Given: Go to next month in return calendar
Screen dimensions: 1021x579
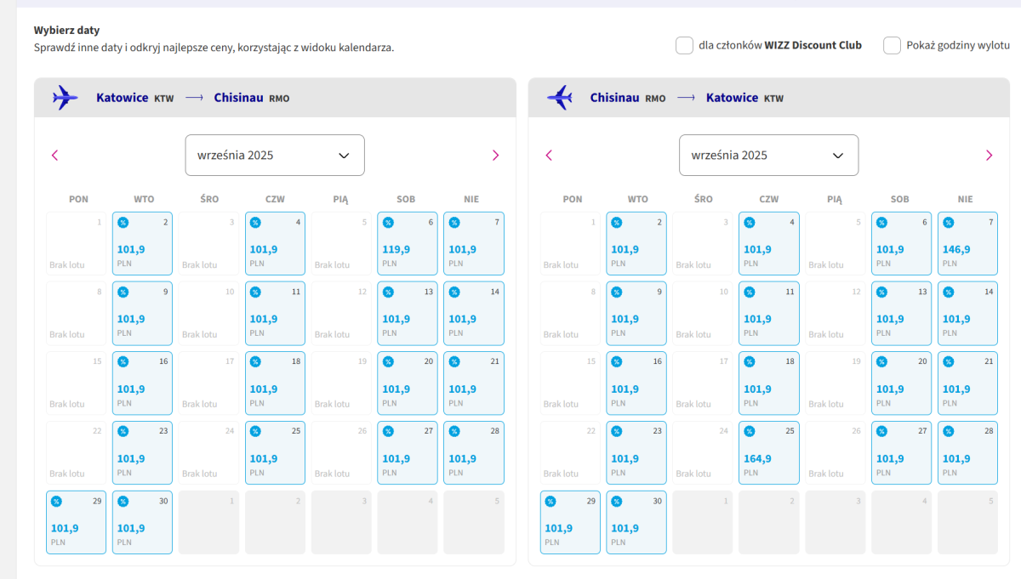Looking at the screenshot, I should [x=989, y=155].
